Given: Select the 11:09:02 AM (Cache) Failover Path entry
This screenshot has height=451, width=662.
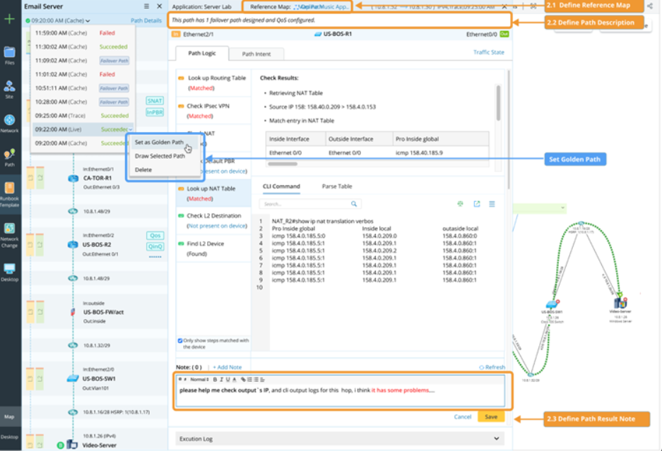Looking at the screenshot, I should pos(83,61).
